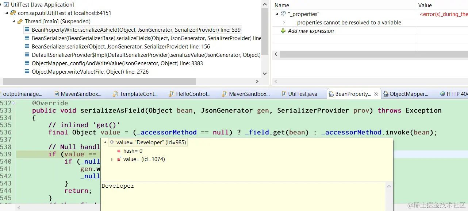
Task: Click the stack frame icon for serializeAsField
Action: pos(27,30)
